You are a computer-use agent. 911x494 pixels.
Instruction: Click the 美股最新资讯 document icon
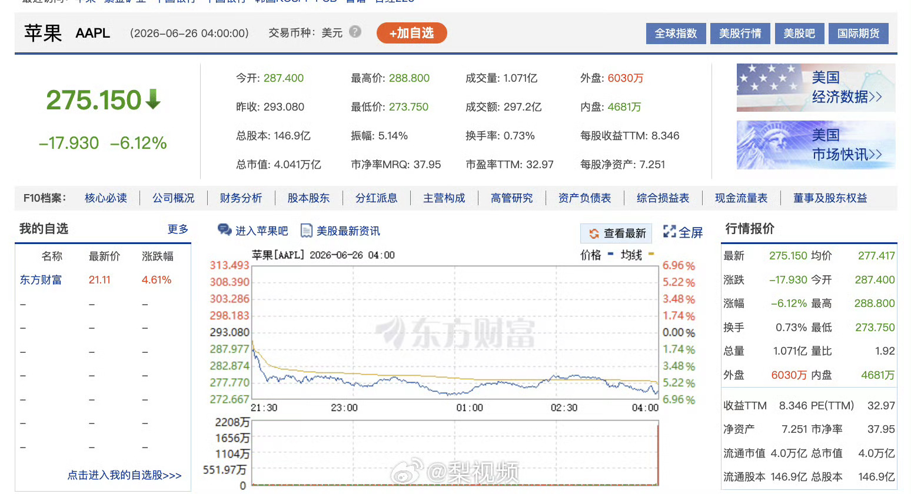(x=306, y=231)
